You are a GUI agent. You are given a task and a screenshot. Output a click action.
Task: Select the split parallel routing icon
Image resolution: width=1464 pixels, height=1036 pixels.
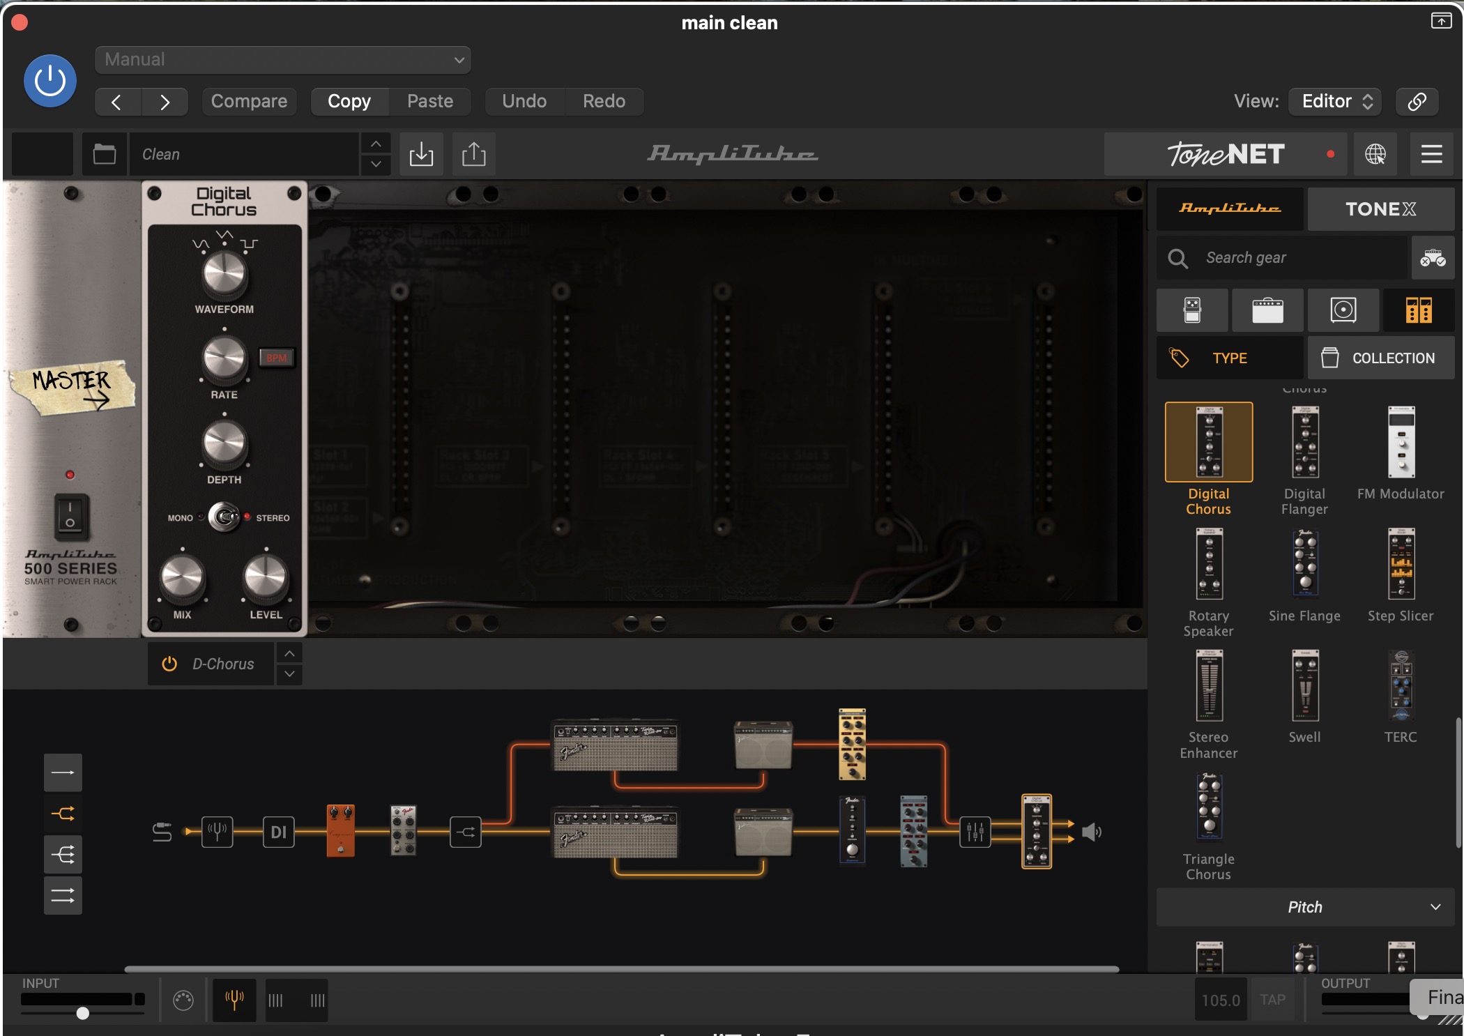click(63, 814)
